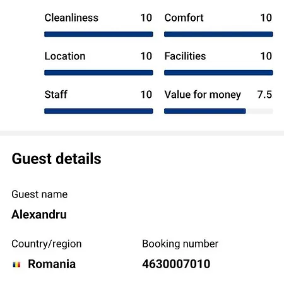Click the Country/region label

47,244
